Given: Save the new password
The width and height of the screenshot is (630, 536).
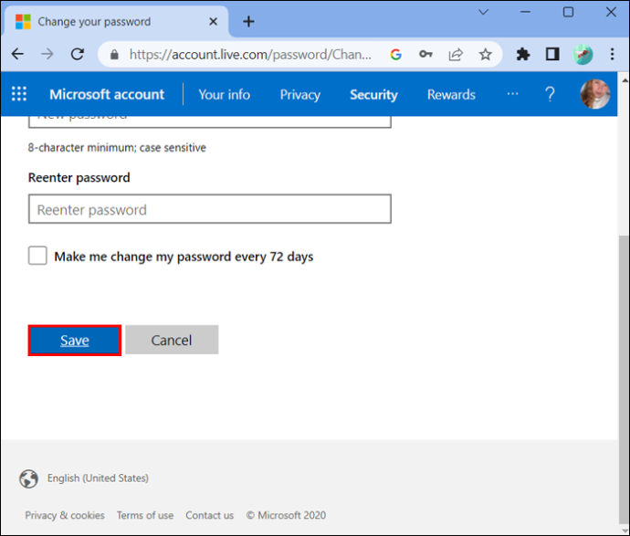Looking at the screenshot, I should (x=75, y=341).
